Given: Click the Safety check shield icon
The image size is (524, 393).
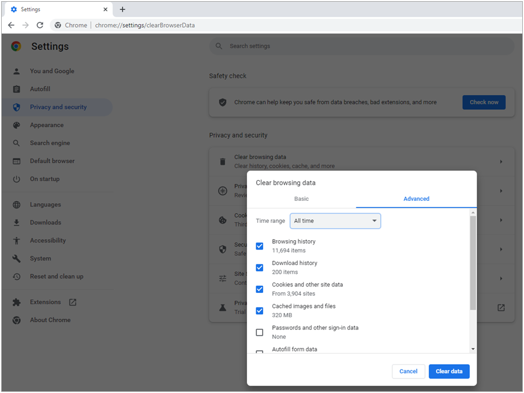Looking at the screenshot, I should pos(223,102).
